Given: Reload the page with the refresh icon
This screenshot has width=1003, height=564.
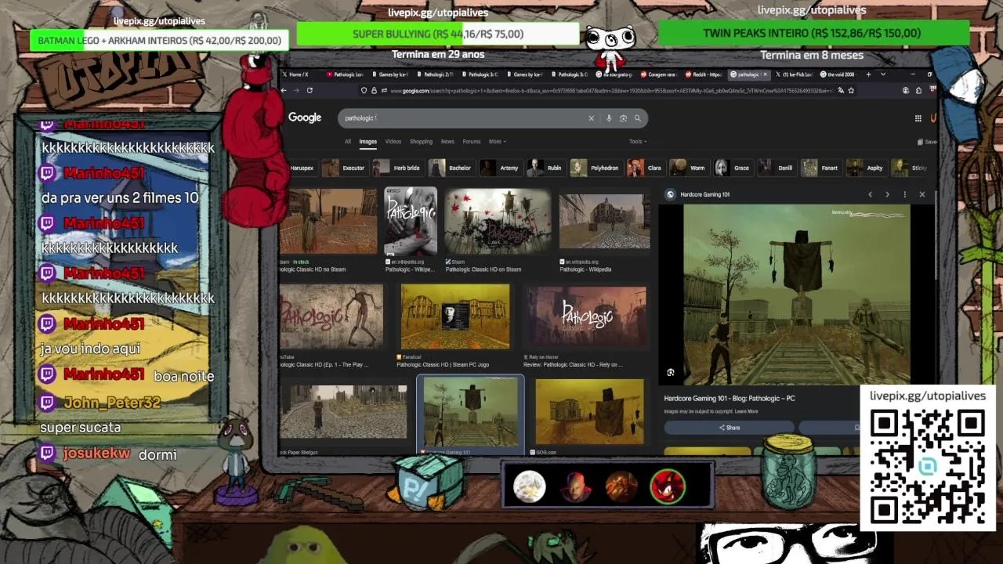Looking at the screenshot, I should (310, 90).
